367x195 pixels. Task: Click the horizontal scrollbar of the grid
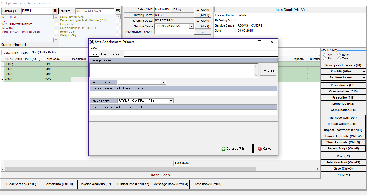coord(161,169)
